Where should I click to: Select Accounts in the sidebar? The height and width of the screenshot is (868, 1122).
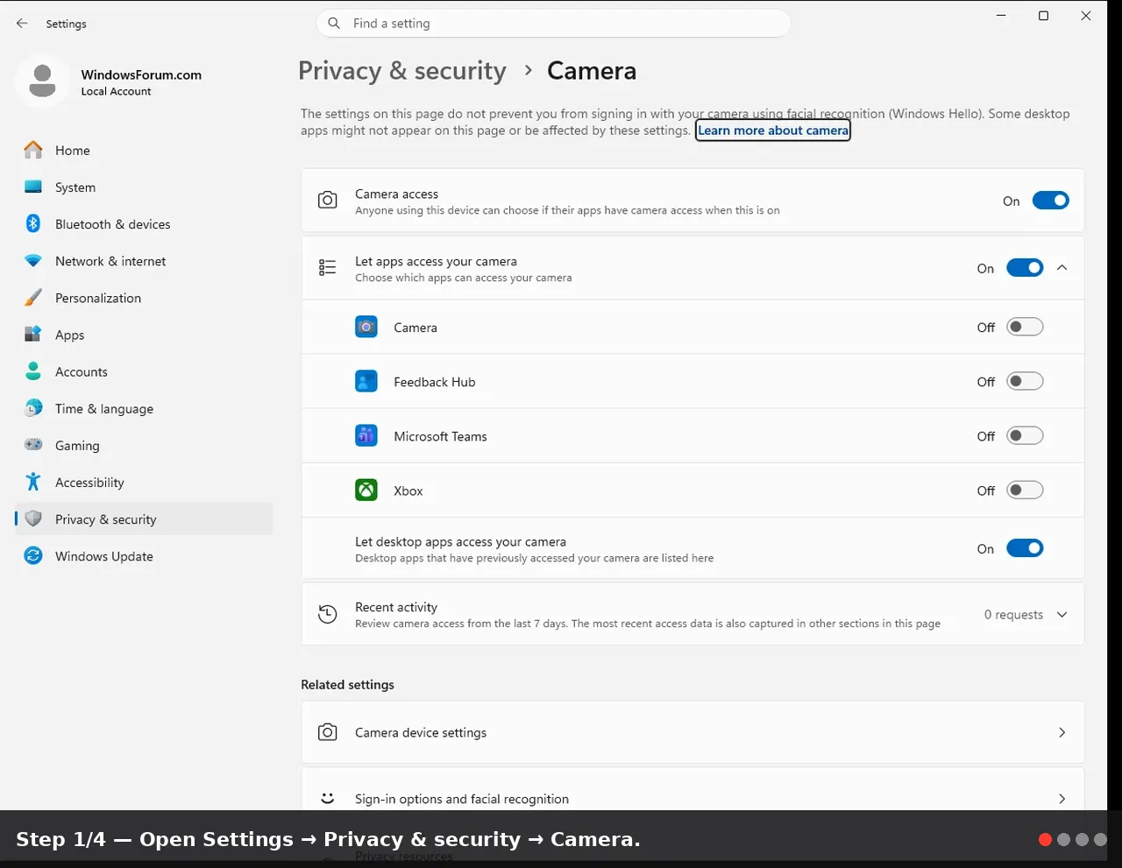click(144, 371)
